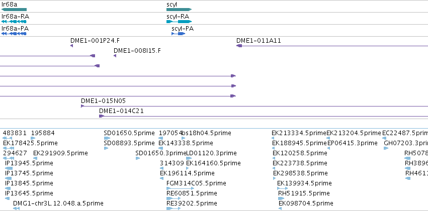Image resolution: width=428 pixels, height=211 pixels.
Task: Select the DME1-008I15.F clone label
Action: tap(137, 51)
